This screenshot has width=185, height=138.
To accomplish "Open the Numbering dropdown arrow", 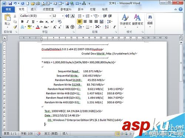I will [91, 16].
